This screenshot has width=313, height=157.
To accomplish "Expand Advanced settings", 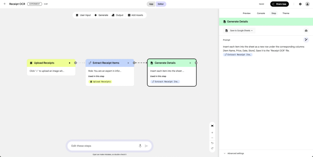I will tap(235, 153).
